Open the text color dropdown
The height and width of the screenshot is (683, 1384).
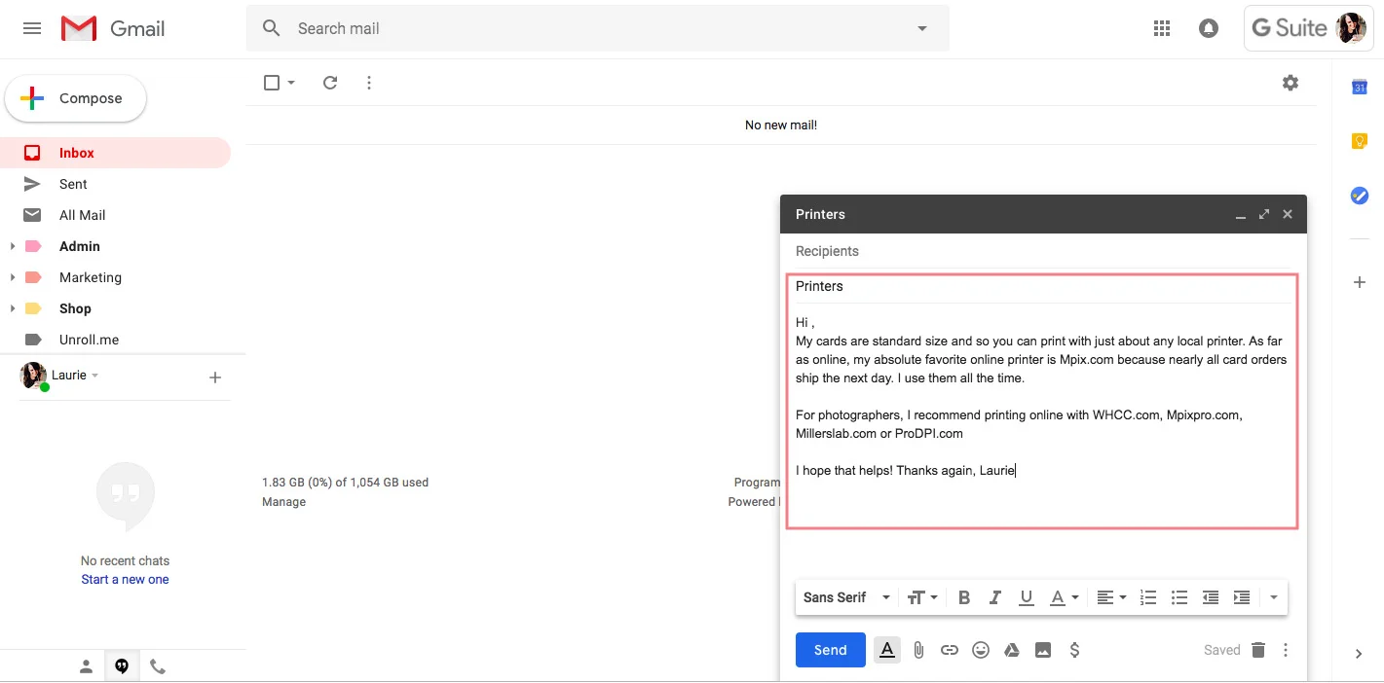point(1065,597)
